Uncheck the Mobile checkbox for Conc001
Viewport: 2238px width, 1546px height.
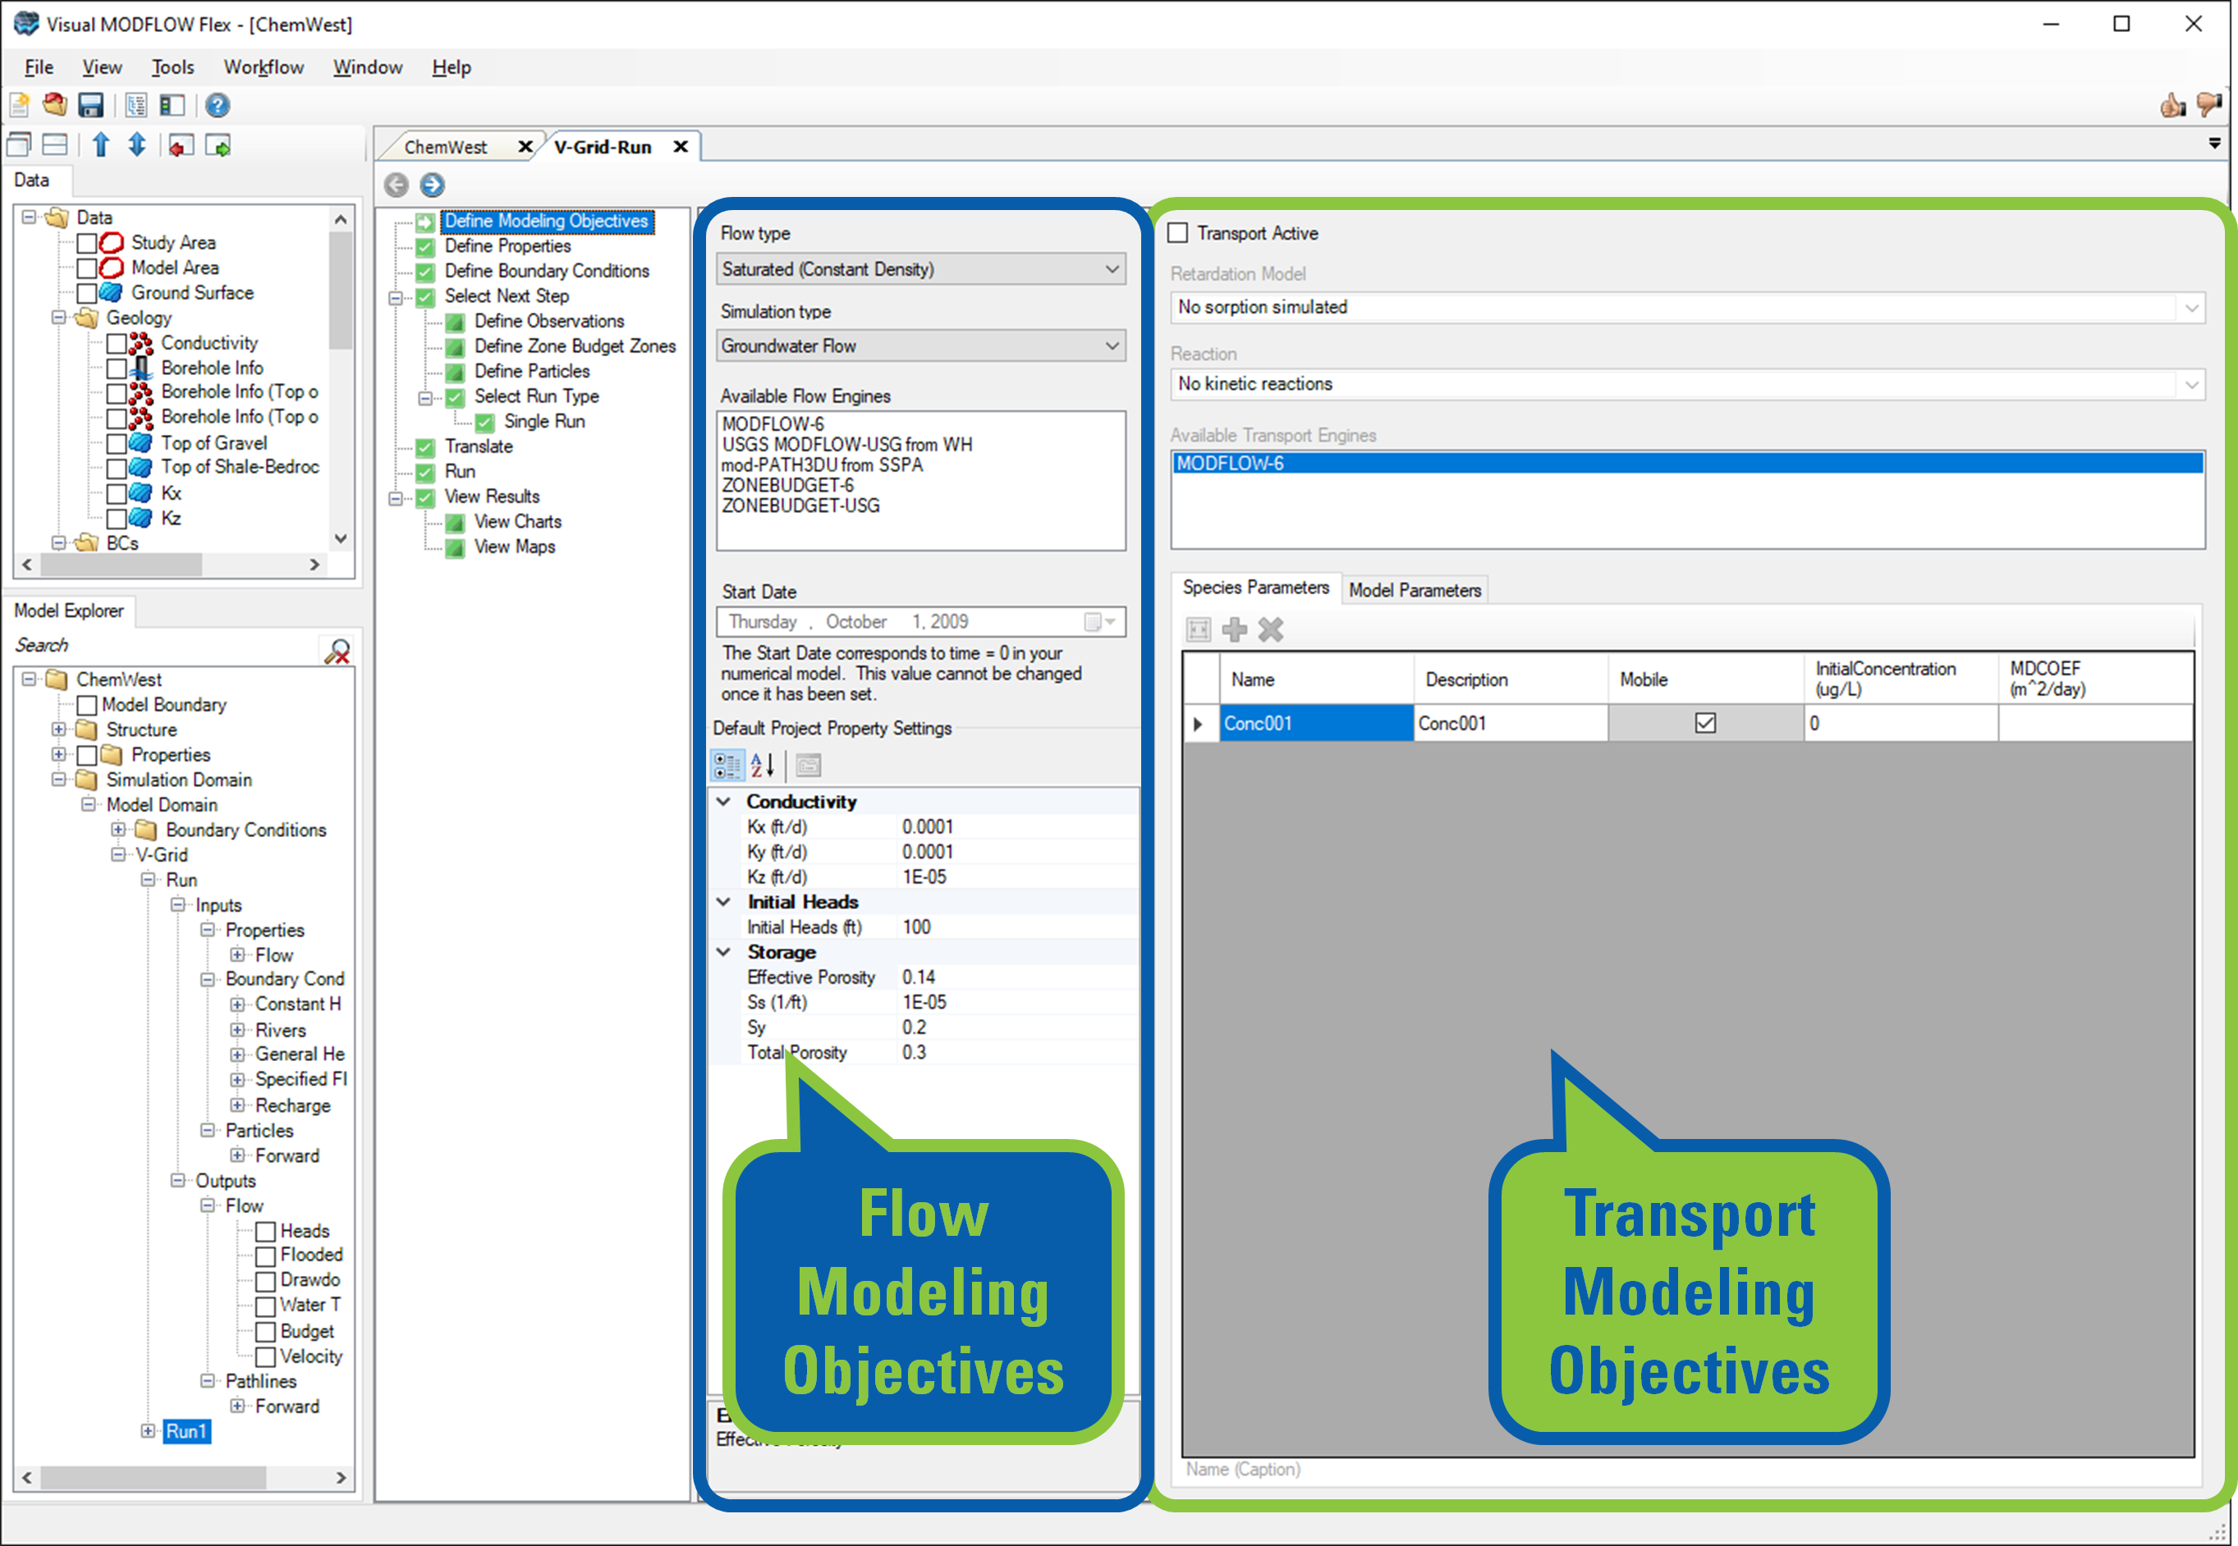click(x=1705, y=723)
